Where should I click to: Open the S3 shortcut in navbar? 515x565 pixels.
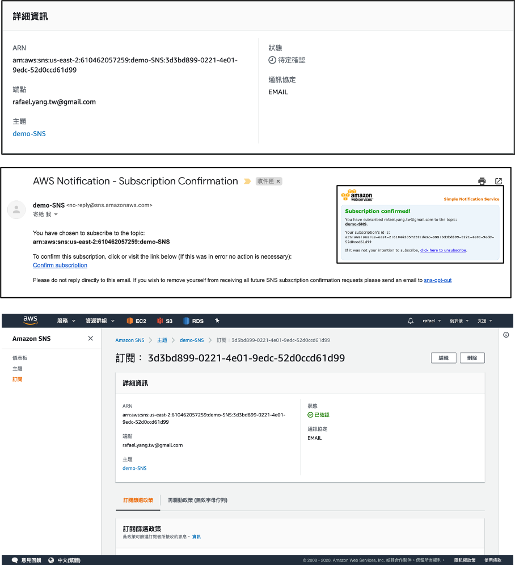(165, 321)
